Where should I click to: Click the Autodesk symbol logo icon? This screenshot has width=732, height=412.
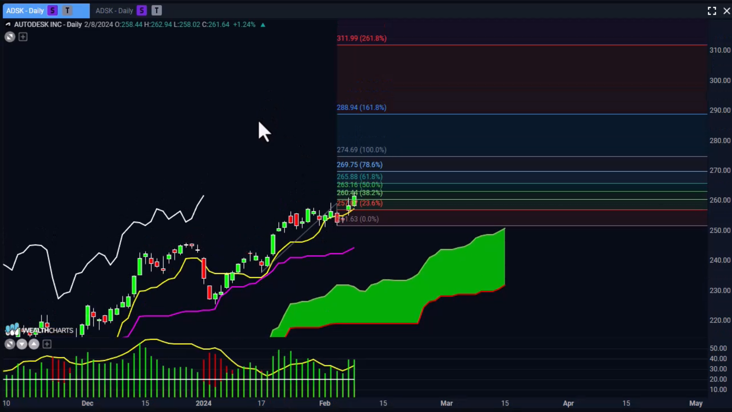pos(8,24)
